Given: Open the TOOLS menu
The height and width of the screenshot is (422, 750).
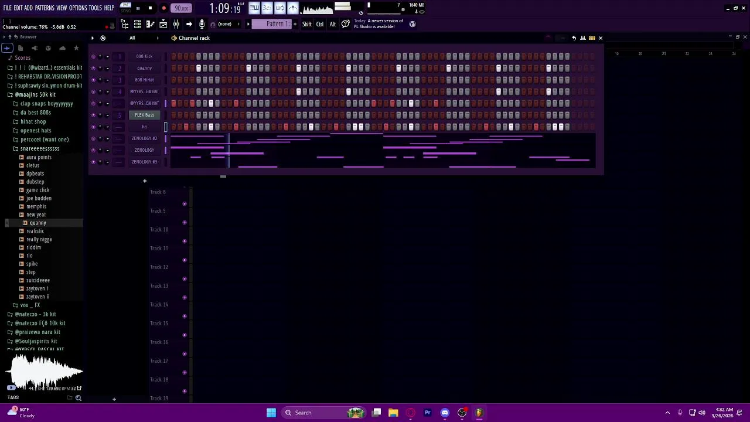Looking at the screenshot, I should click(x=96, y=8).
